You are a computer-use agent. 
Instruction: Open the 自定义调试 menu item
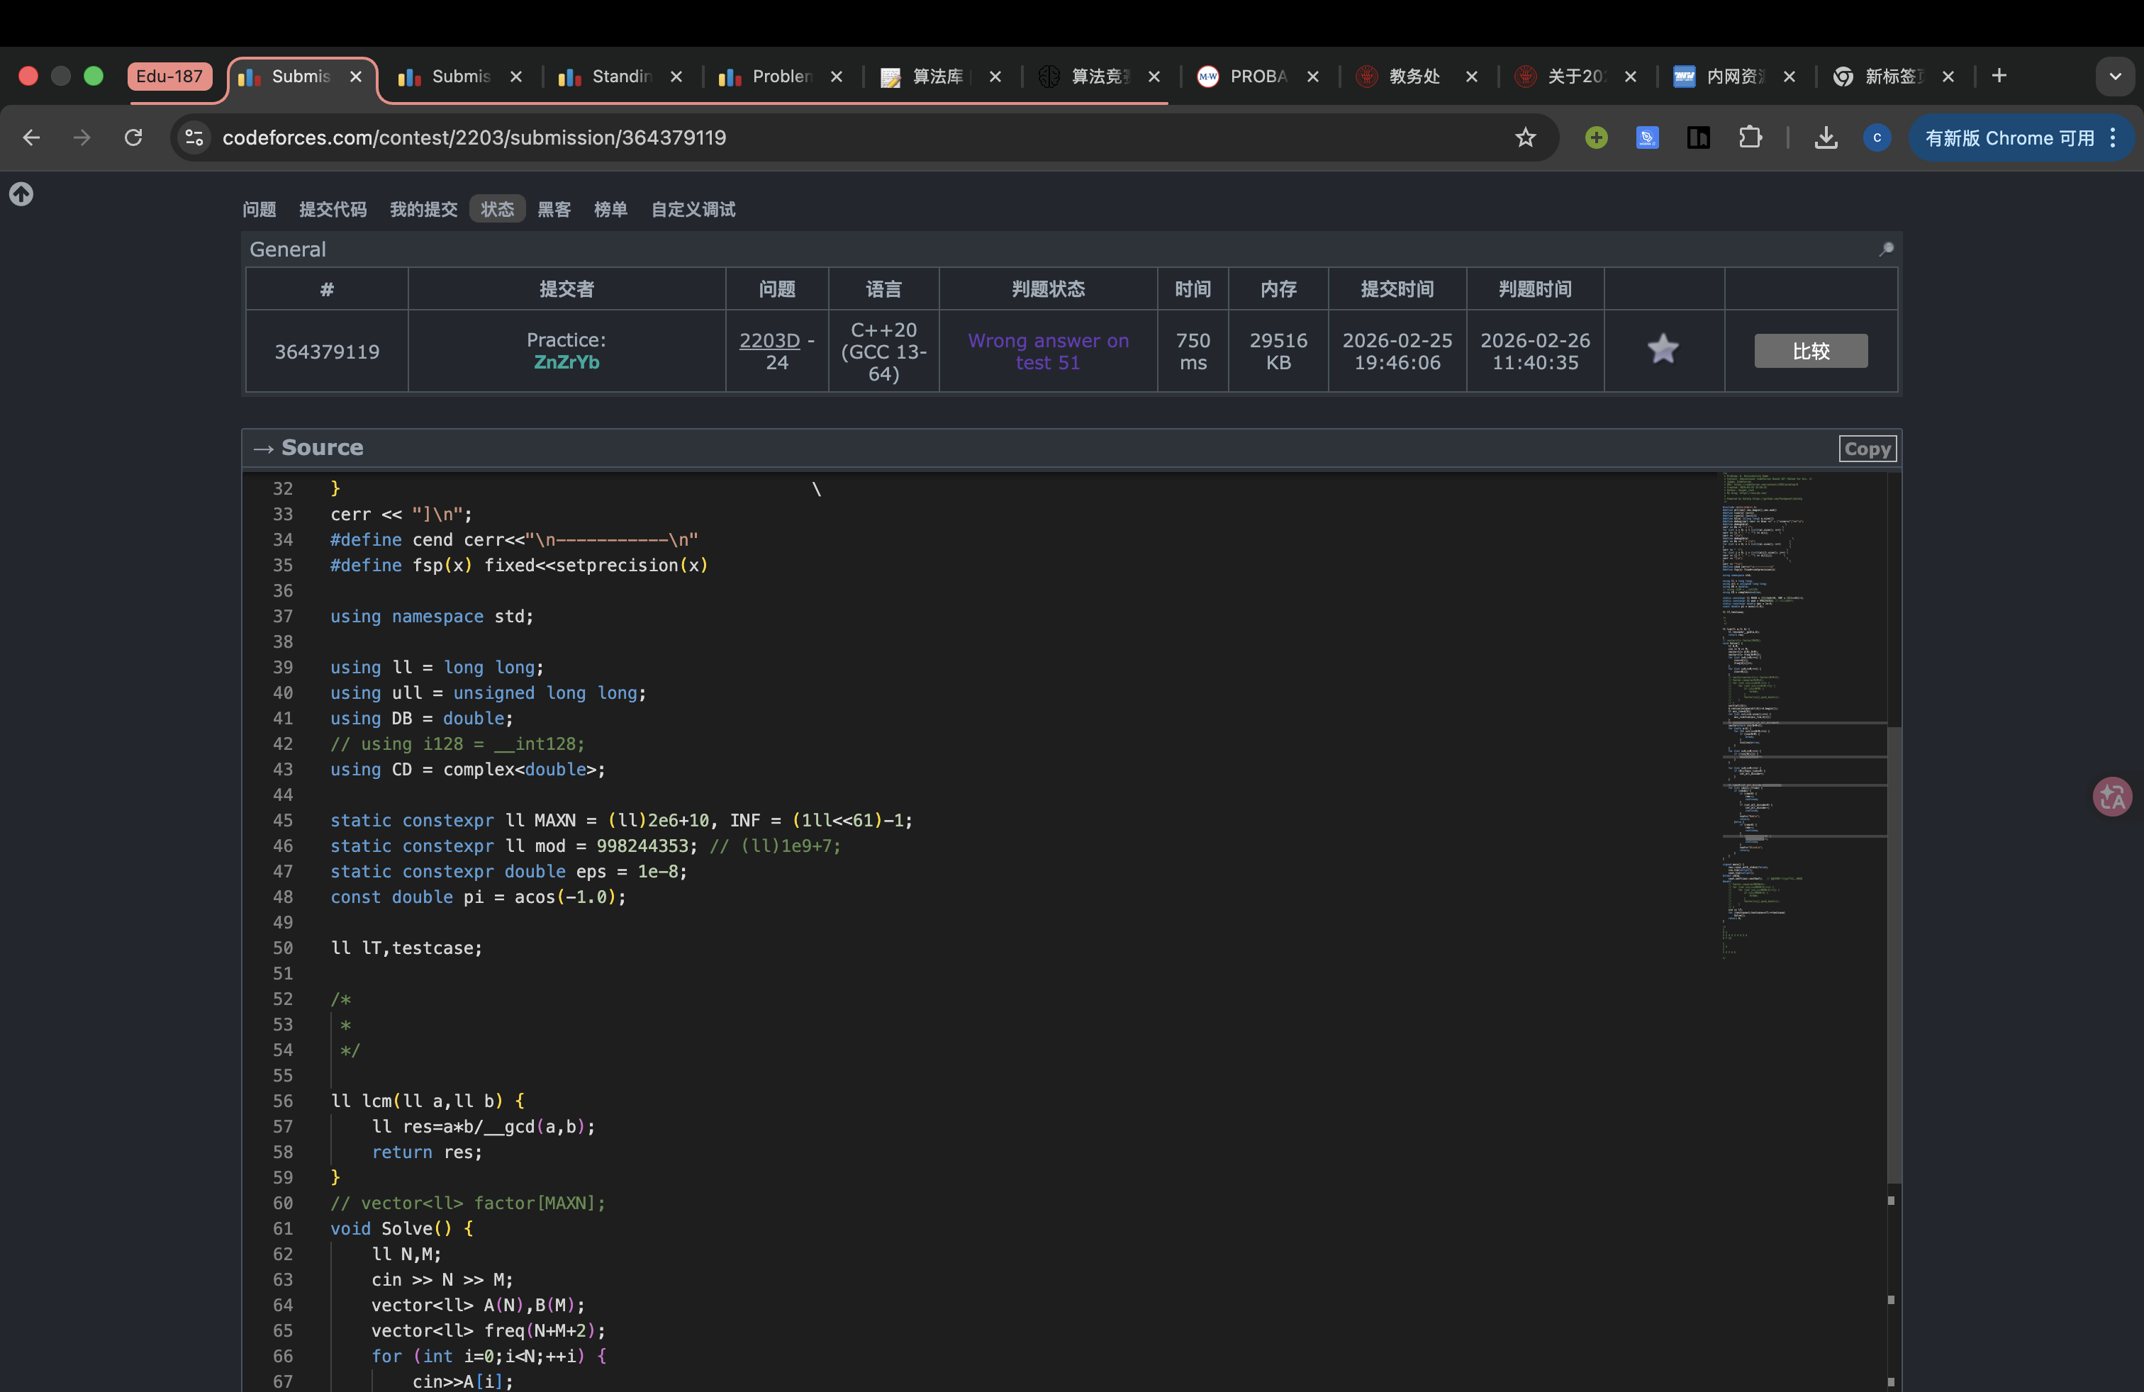point(693,210)
